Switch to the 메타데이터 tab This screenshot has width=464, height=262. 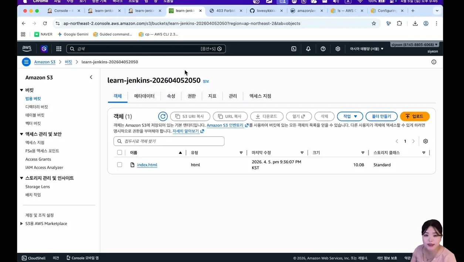pyautogui.click(x=144, y=96)
